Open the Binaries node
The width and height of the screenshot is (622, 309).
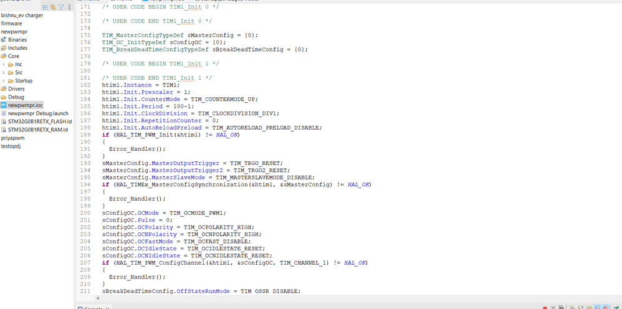17,40
